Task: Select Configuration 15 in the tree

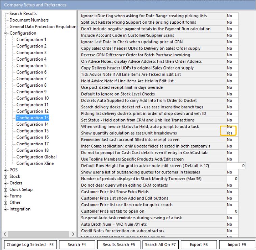Action: (32, 131)
